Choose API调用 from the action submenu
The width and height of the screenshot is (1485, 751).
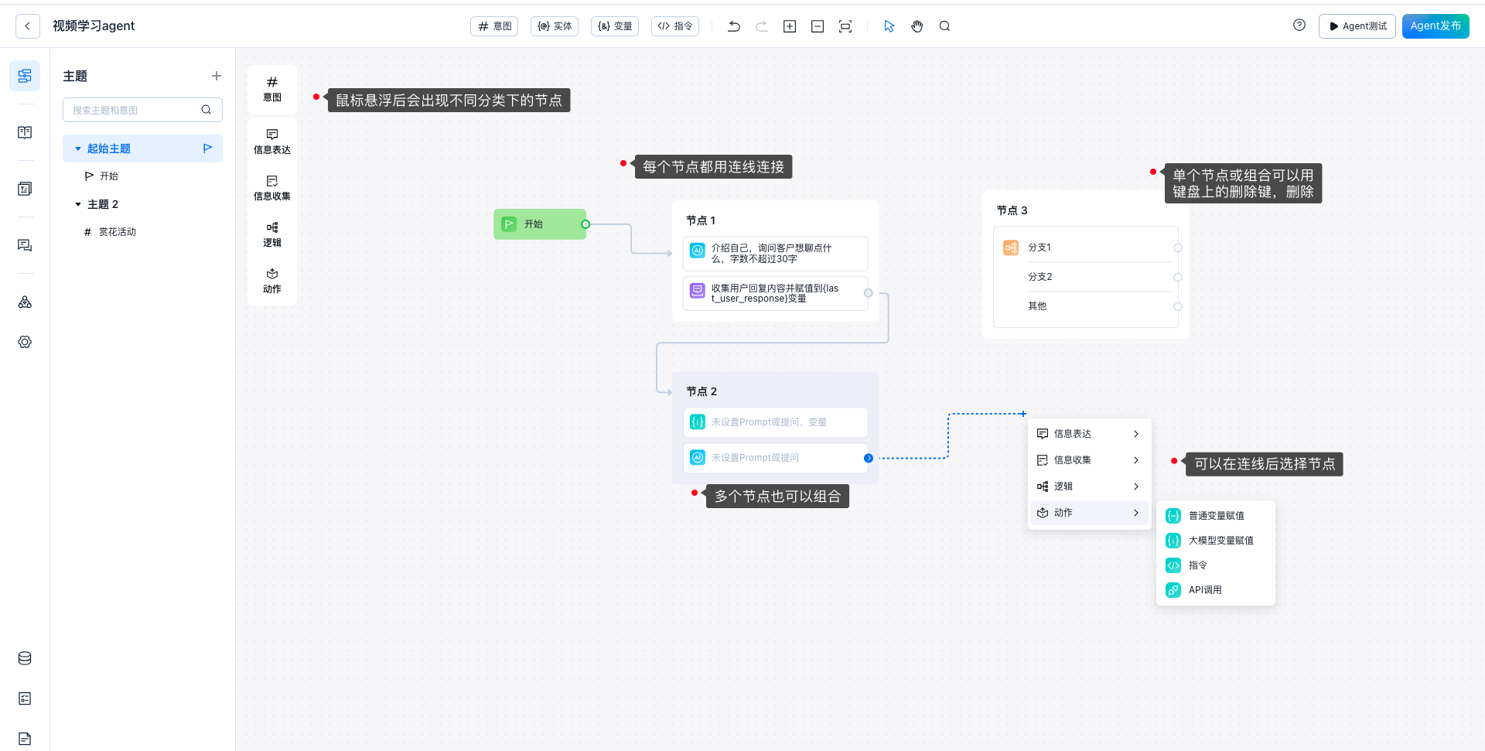(x=1205, y=590)
